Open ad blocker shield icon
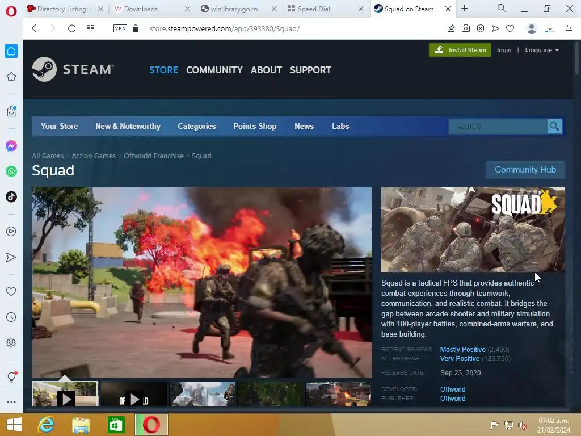The image size is (581, 436). [481, 28]
